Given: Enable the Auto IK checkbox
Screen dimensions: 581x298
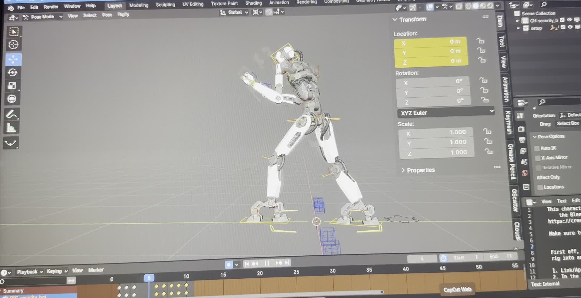Looking at the screenshot, I should (537, 148).
